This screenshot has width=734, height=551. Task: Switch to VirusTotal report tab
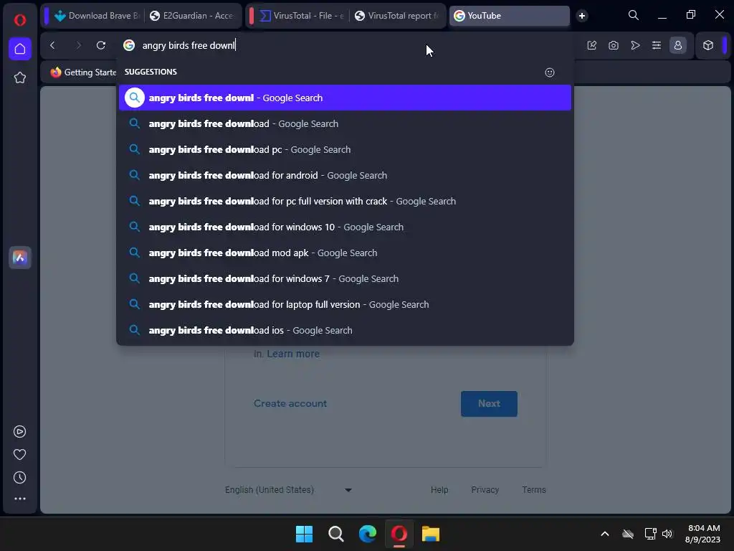(397, 16)
